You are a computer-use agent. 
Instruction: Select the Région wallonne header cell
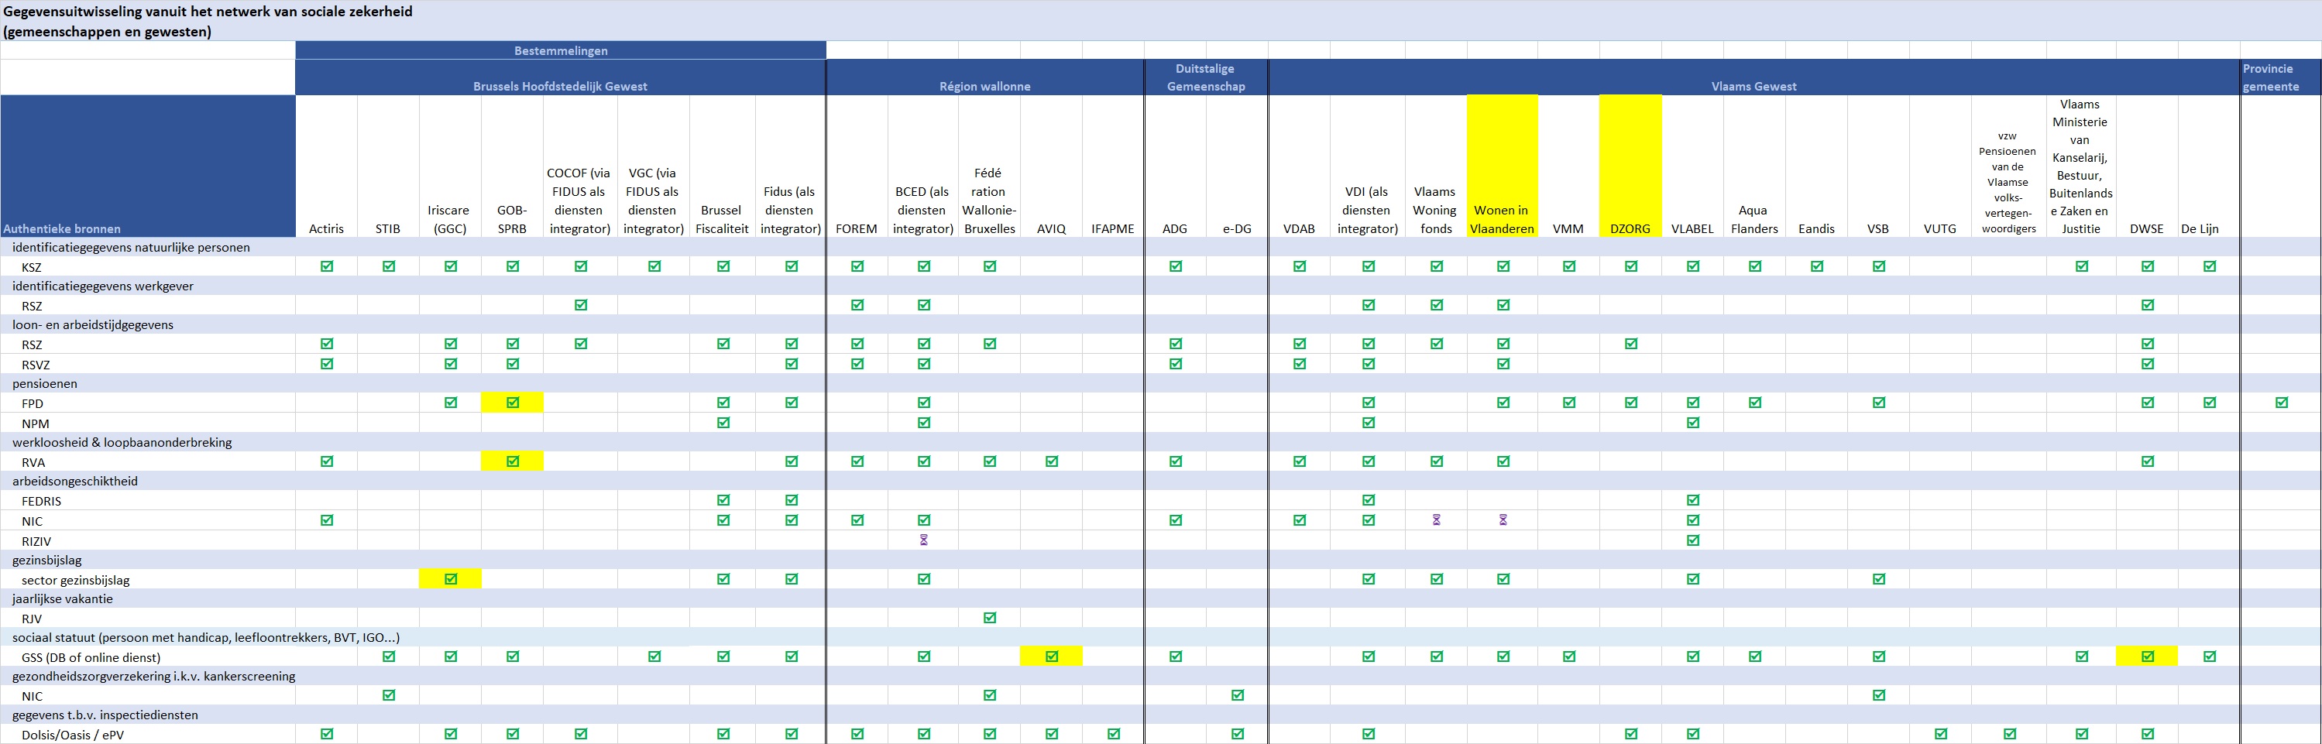coord(984,87)
